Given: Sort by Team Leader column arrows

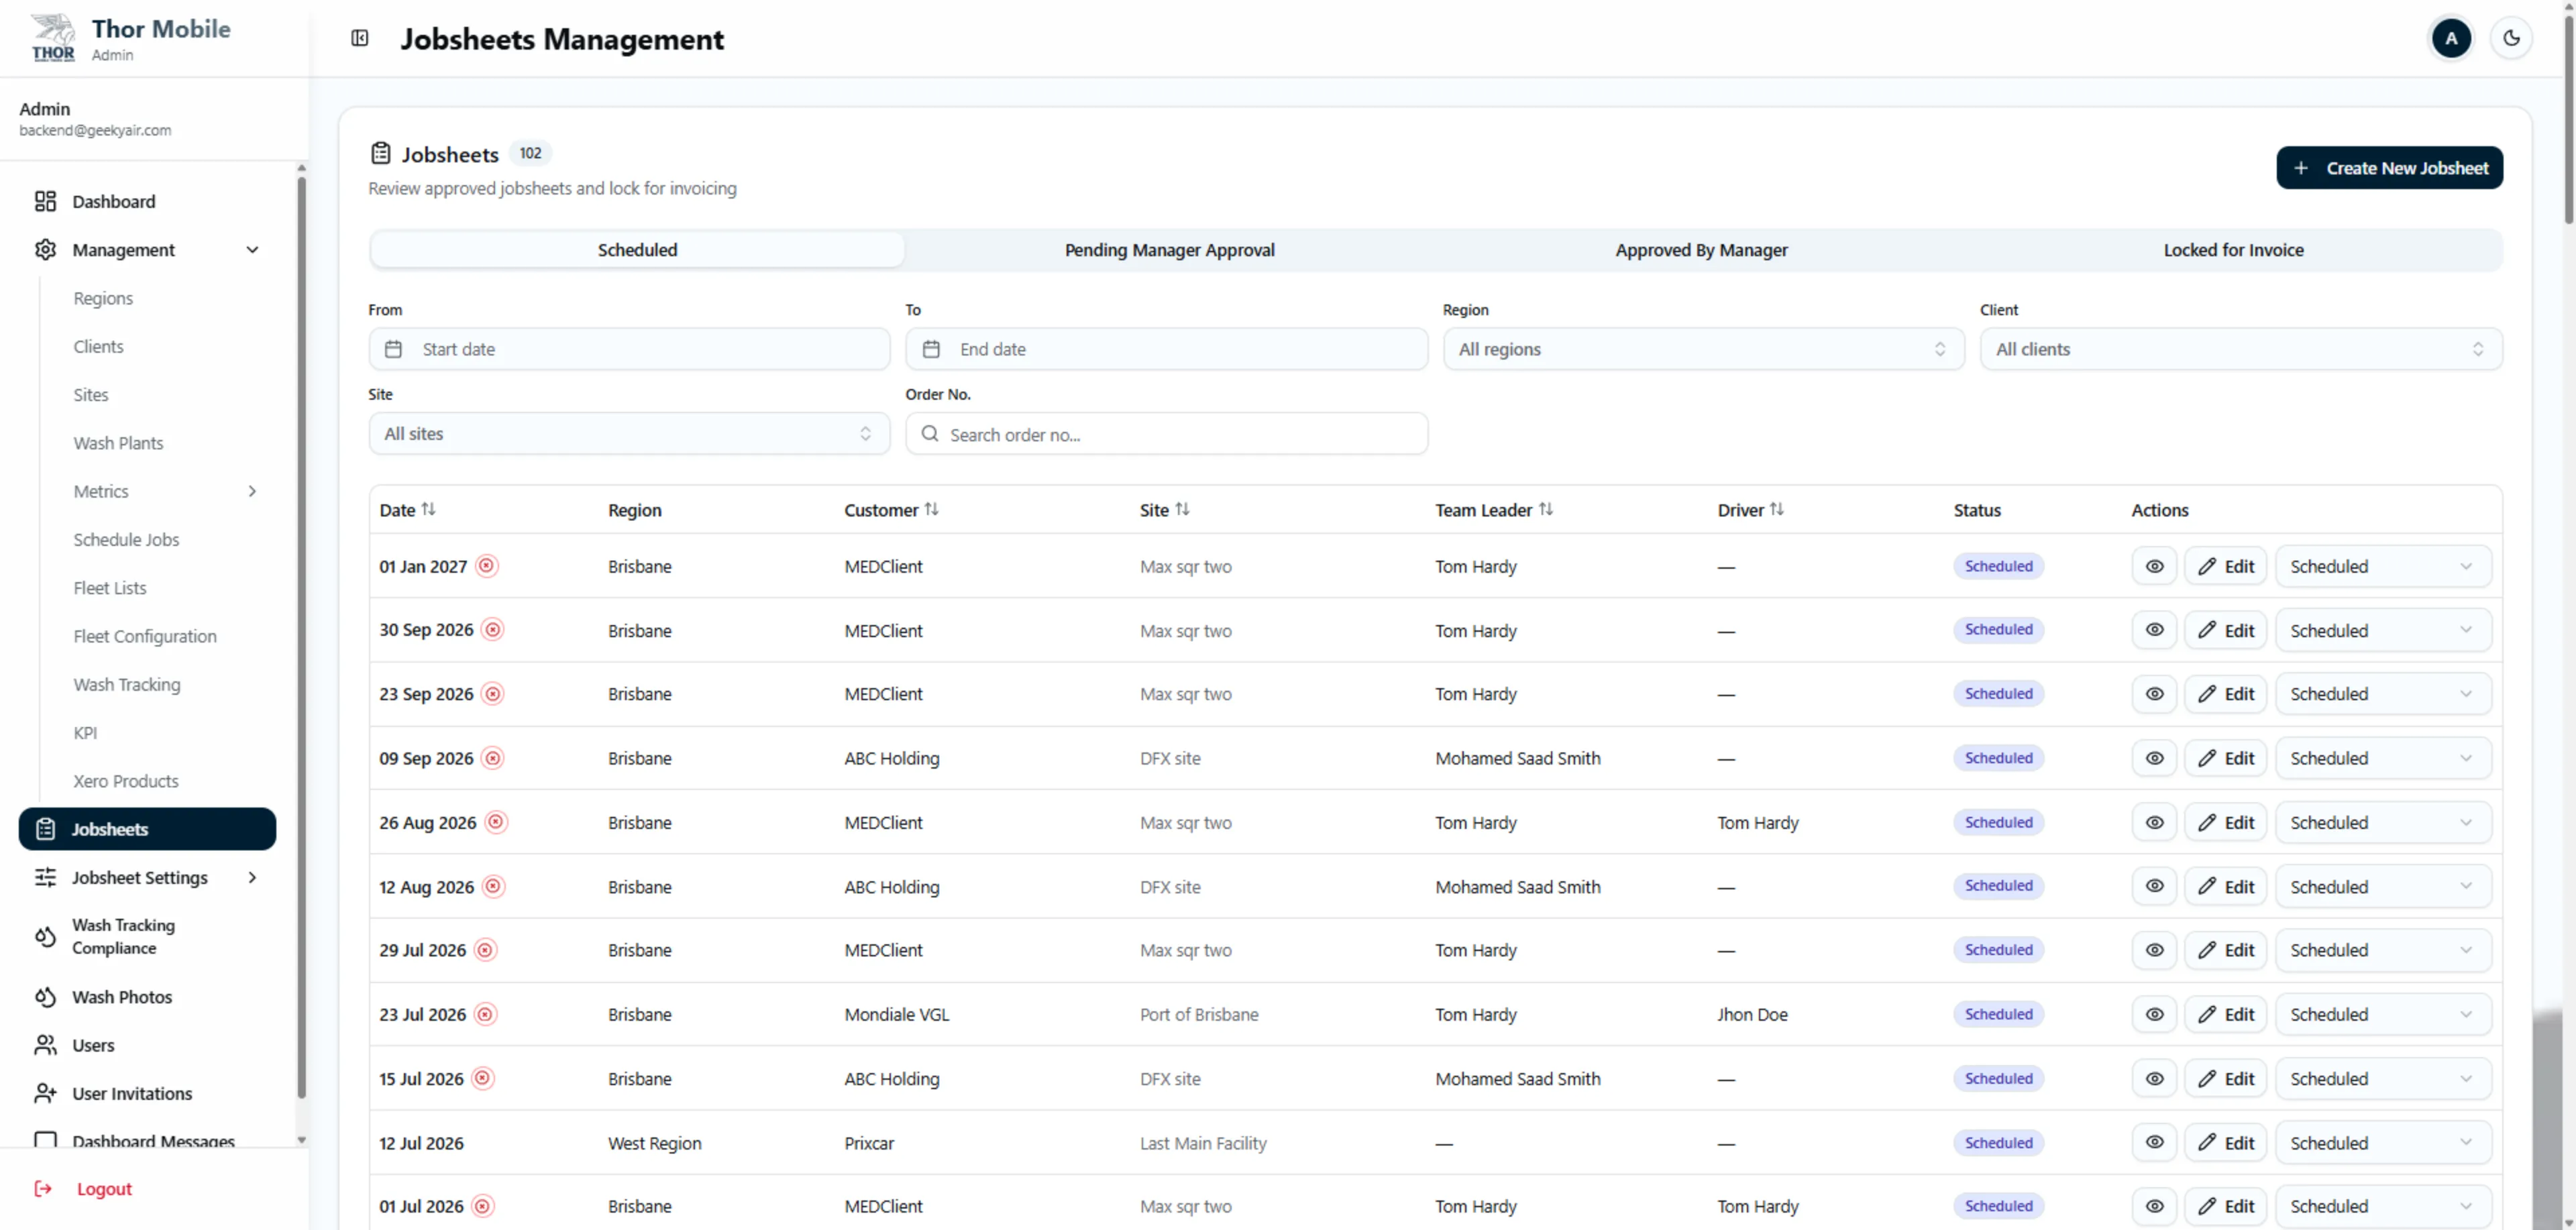Looking at the screenshot, I should (1546, 509).
